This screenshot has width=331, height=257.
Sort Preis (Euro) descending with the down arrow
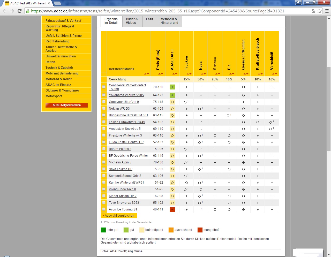tap(162, 74)
